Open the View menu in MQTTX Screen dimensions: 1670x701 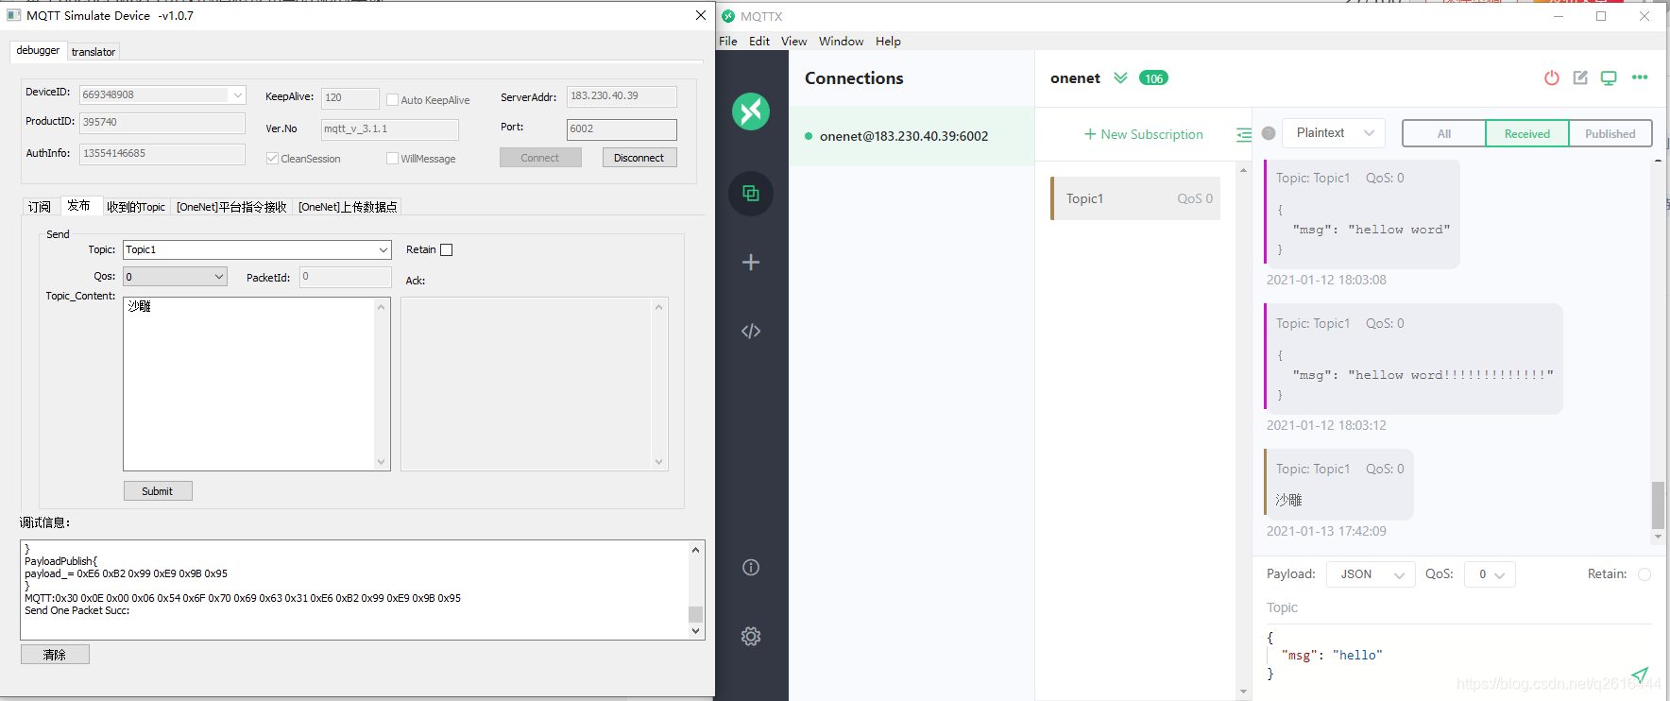click(x=794, y=41)
